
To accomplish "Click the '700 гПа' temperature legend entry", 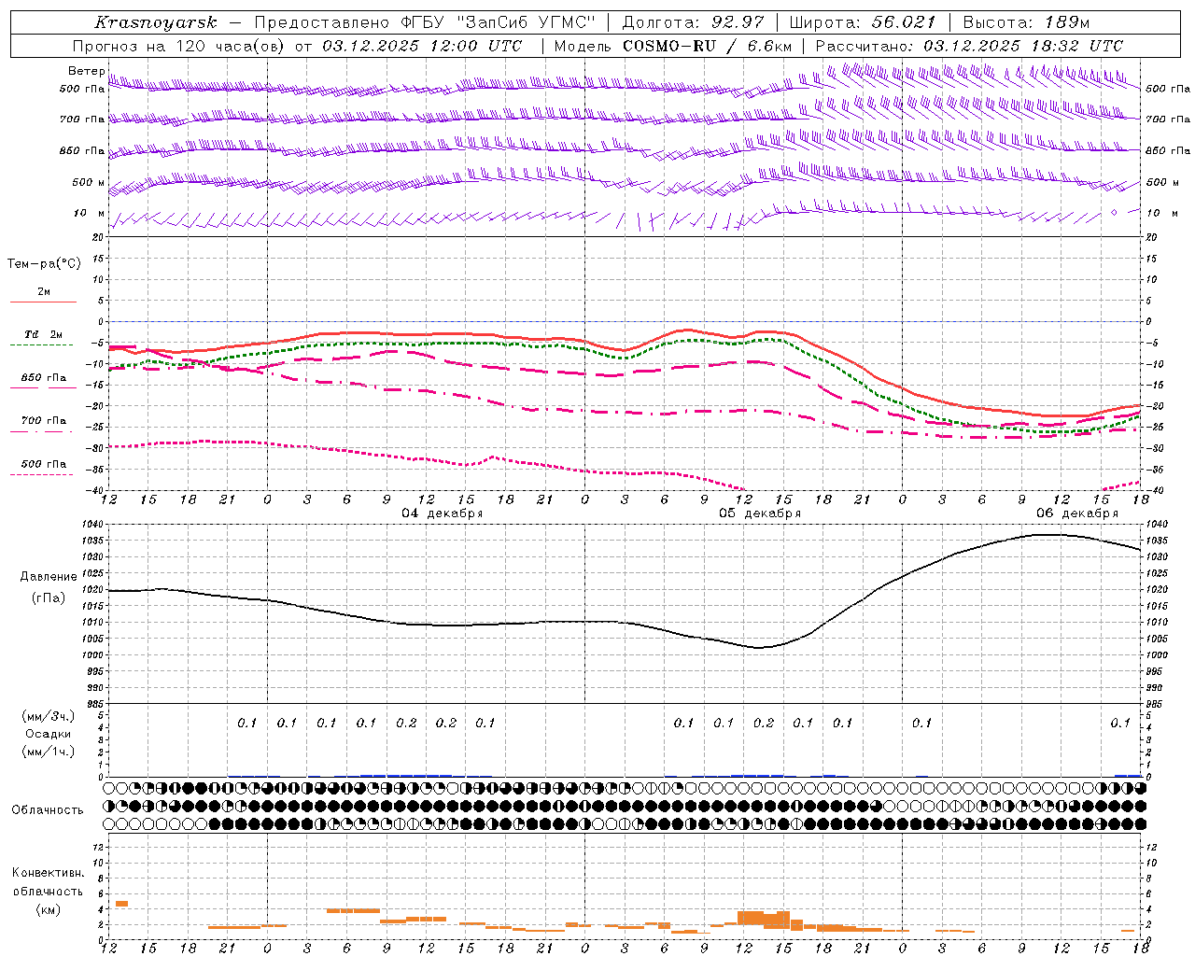I will (44, 421).
